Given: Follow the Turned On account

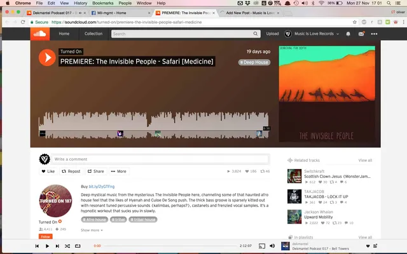Looking at the screenshot, I should 45,236.
